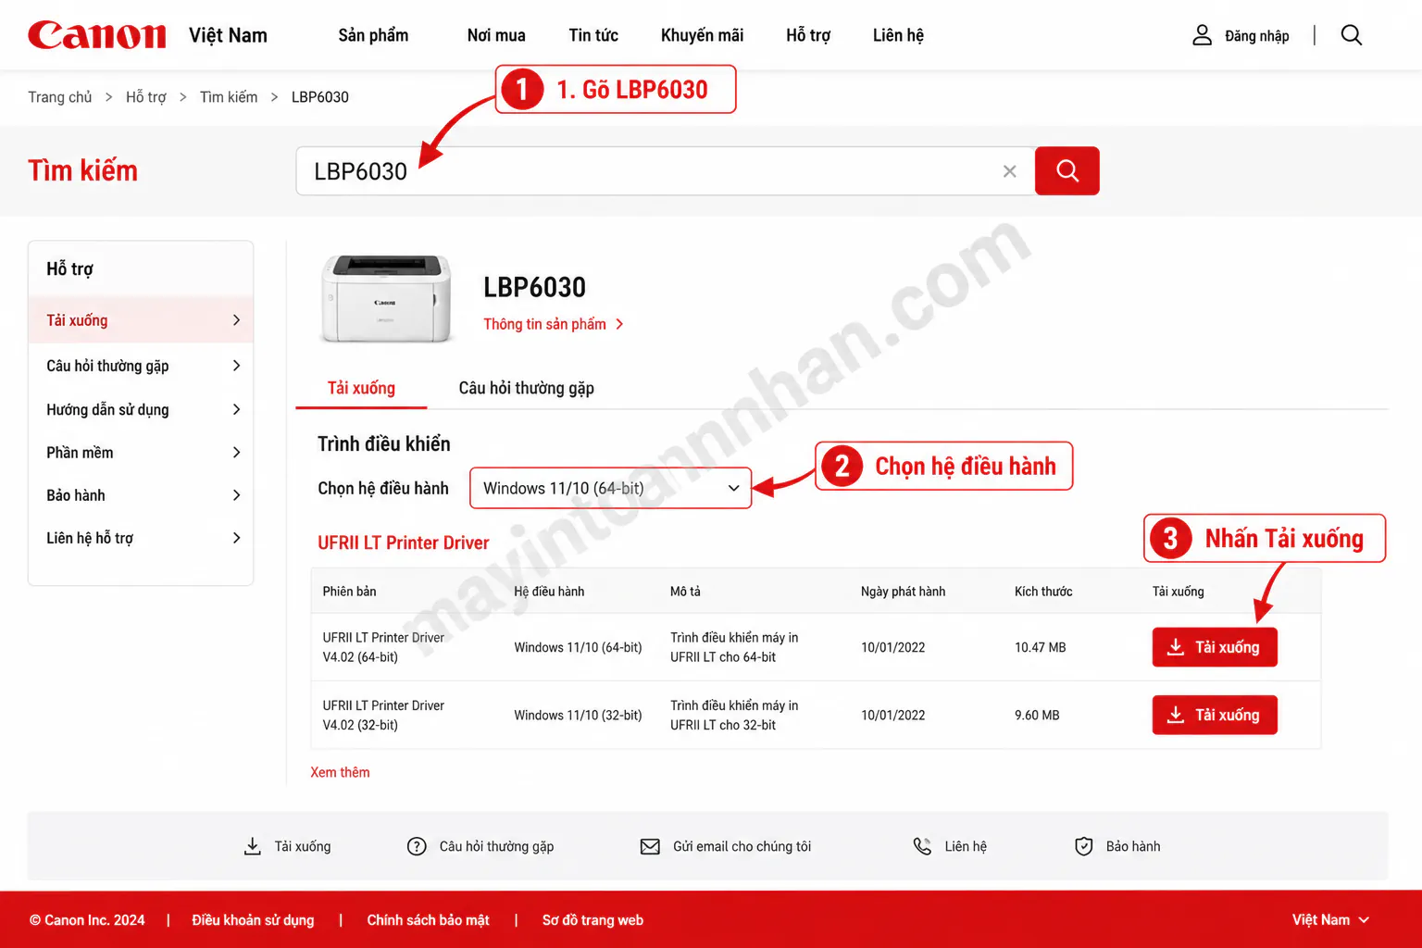Open the Tin tức menu
Image resolution: width=1422 pixels, height=948 pixels.
[593, 35]
